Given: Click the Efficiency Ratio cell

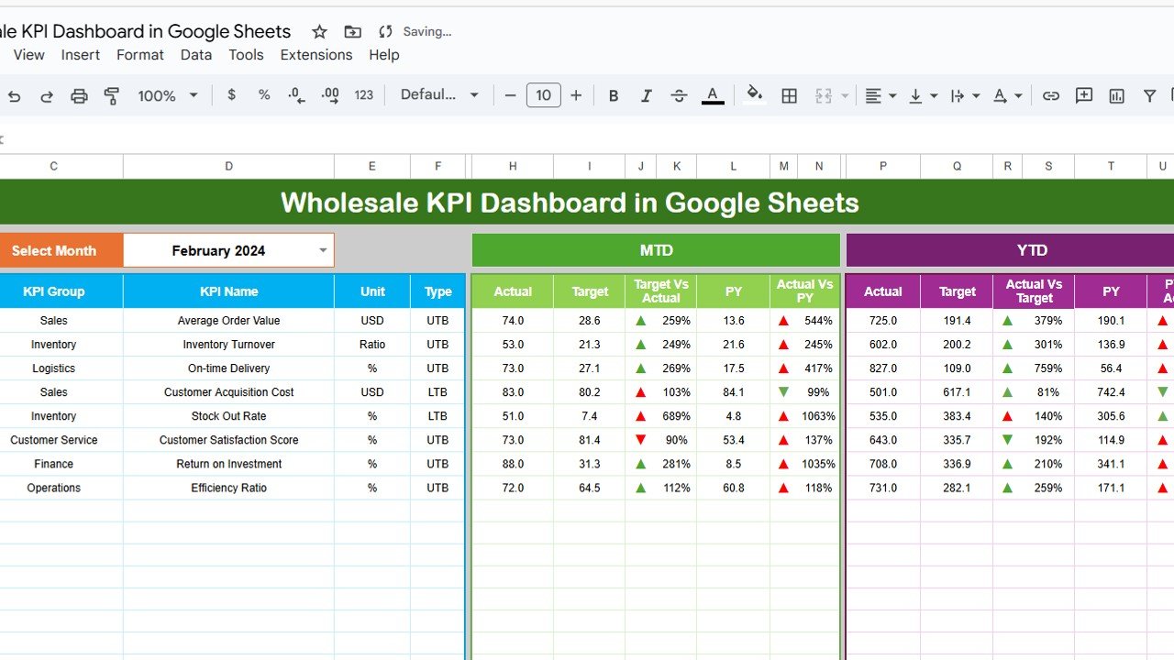Looking at the screenshot, I should [228, 488].
